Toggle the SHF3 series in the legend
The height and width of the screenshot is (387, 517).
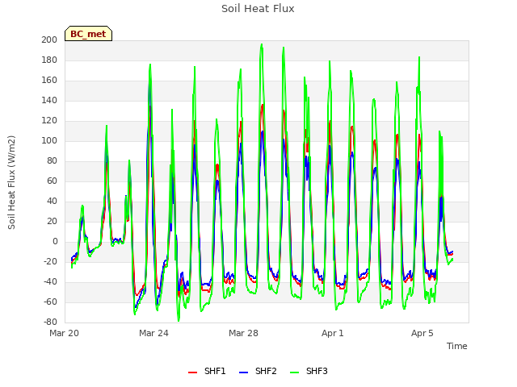pos(309,371)
